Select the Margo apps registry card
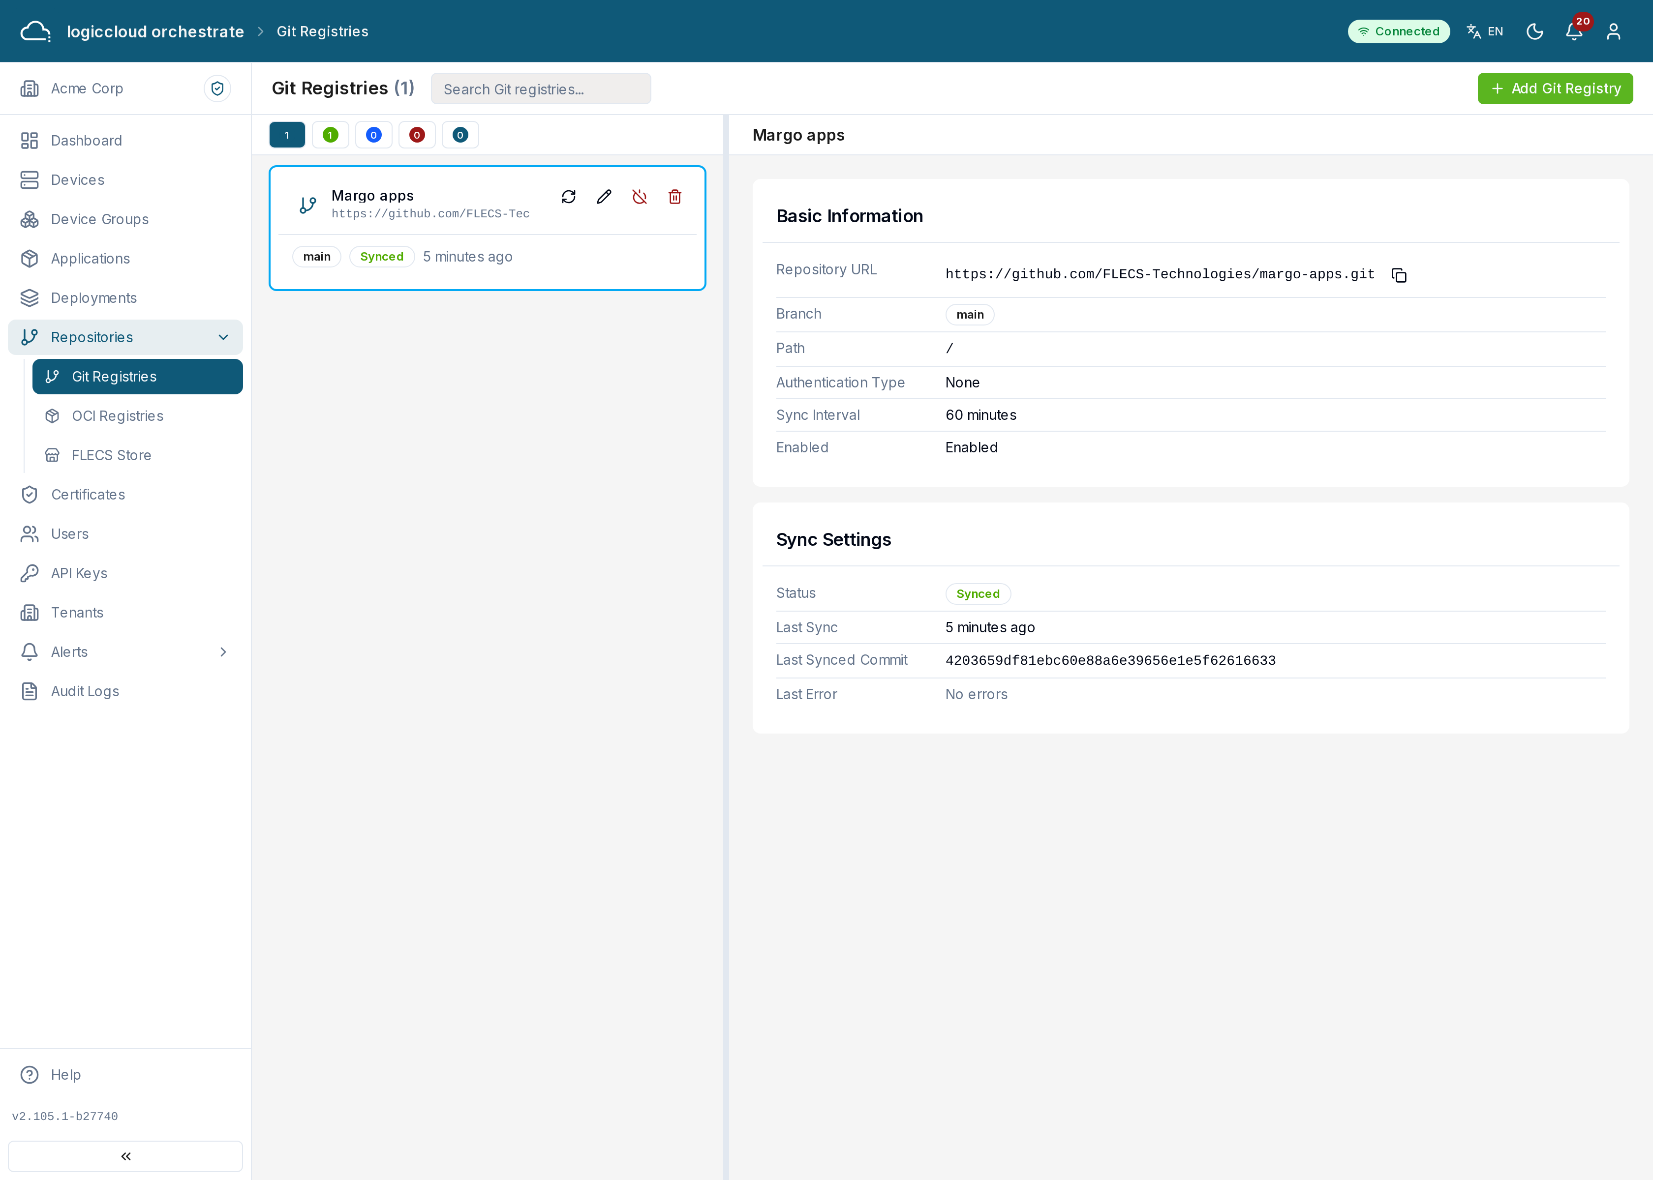The image size is (1653, 1180). (487, 228)
